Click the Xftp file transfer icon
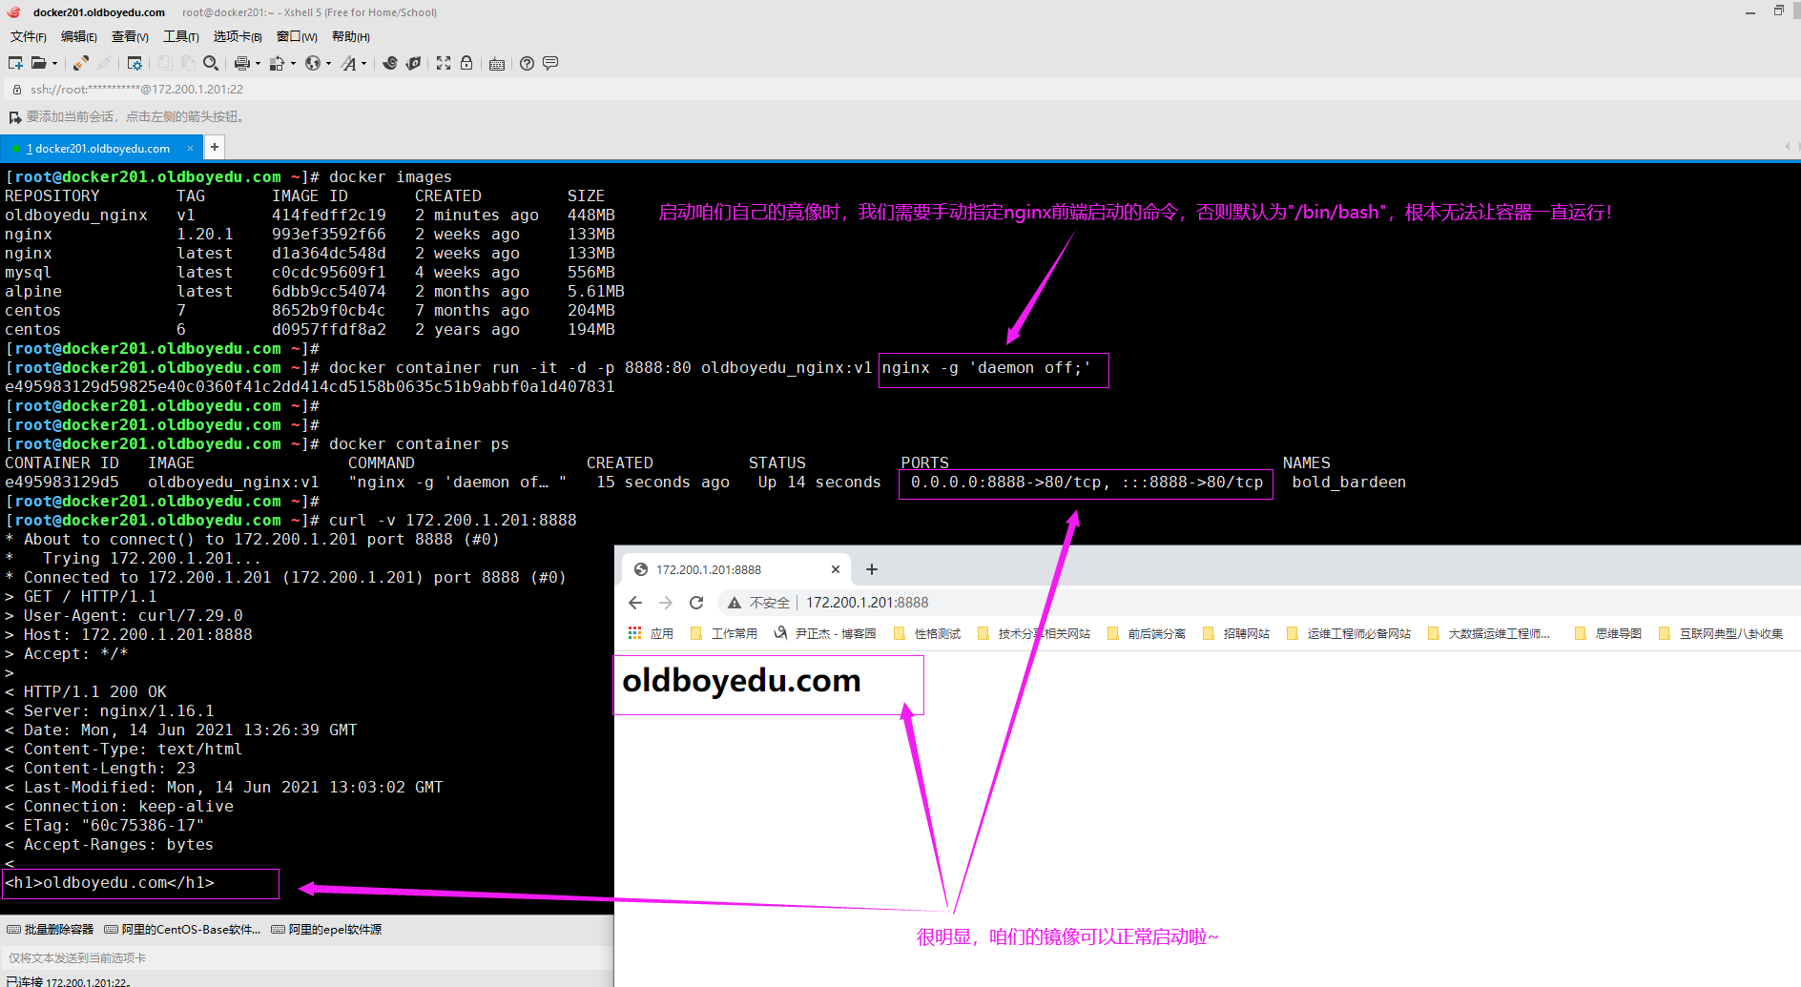 [x=413, y=63]
